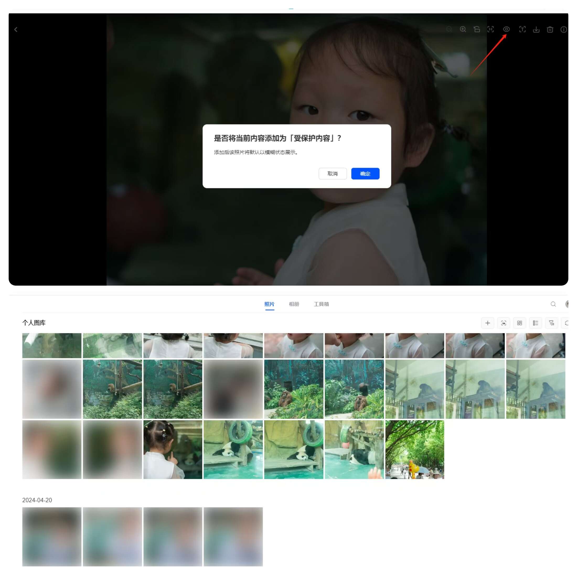577x577 pixels.
Task: Click the 2024-04-20 date label
Action: coord(37,500)
